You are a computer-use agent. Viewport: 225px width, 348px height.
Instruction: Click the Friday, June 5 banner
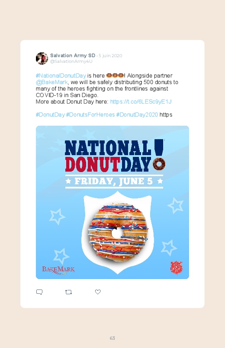(x=114, y=182)
